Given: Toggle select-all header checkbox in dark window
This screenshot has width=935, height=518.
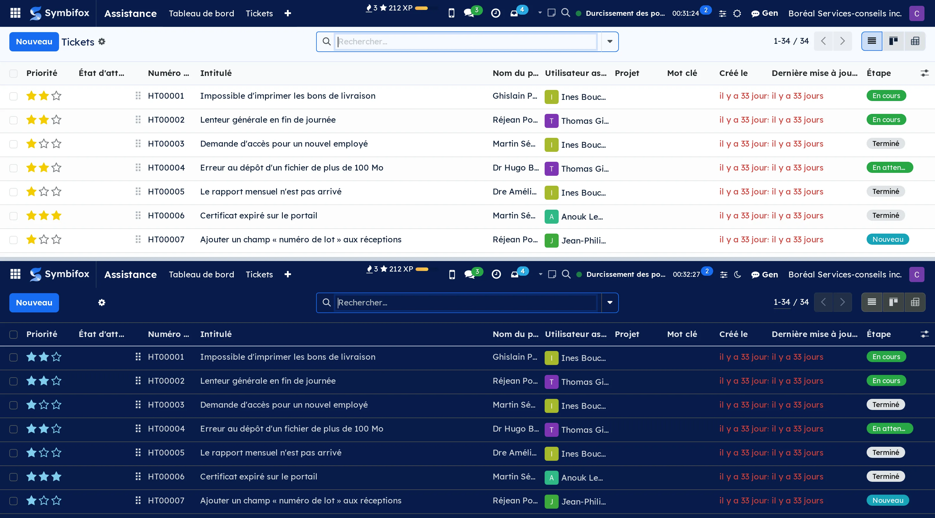Looking at the screenshot, I should pos(13,334).
